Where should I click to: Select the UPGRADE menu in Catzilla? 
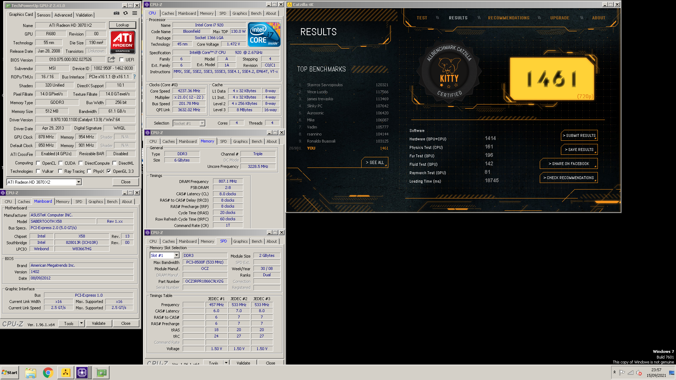(560, 18)
